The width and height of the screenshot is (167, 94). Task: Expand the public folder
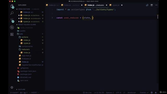(x=23, y=31)
